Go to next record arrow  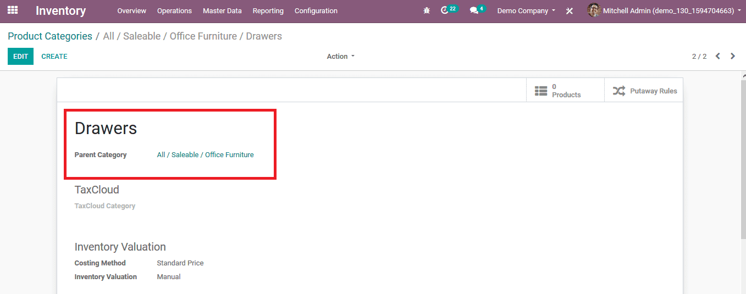[x=733, y=56]
